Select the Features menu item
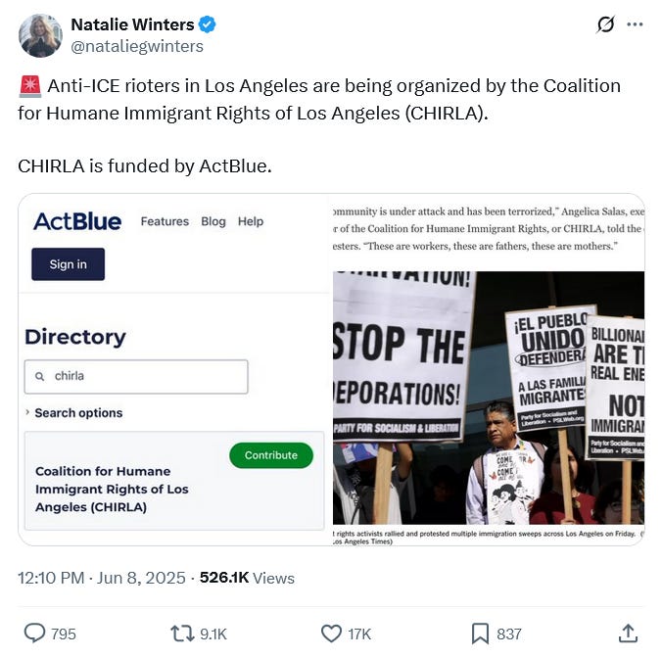The height and width of the screenshot is (658, 662). 165,221
